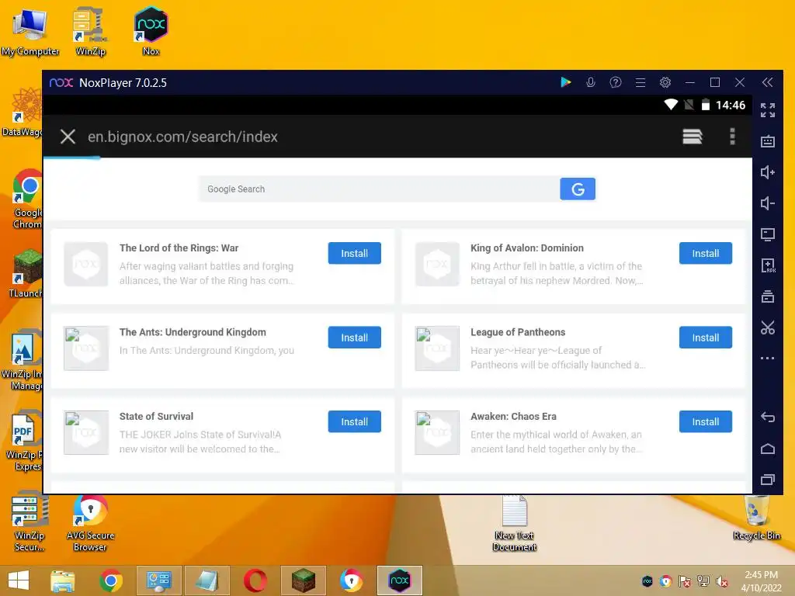Click the State of Survival app thumbnail

85,432
